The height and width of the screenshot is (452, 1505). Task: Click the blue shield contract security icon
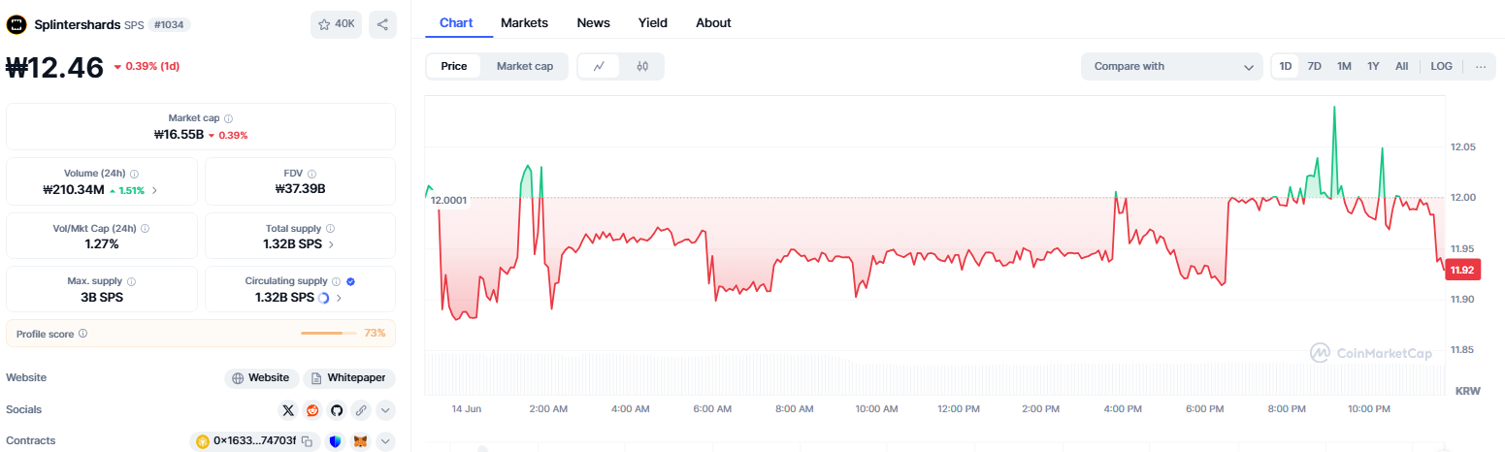tap(335, 441)
